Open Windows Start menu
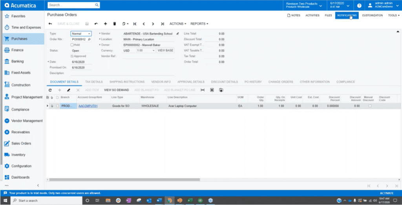 coord(5,200)
